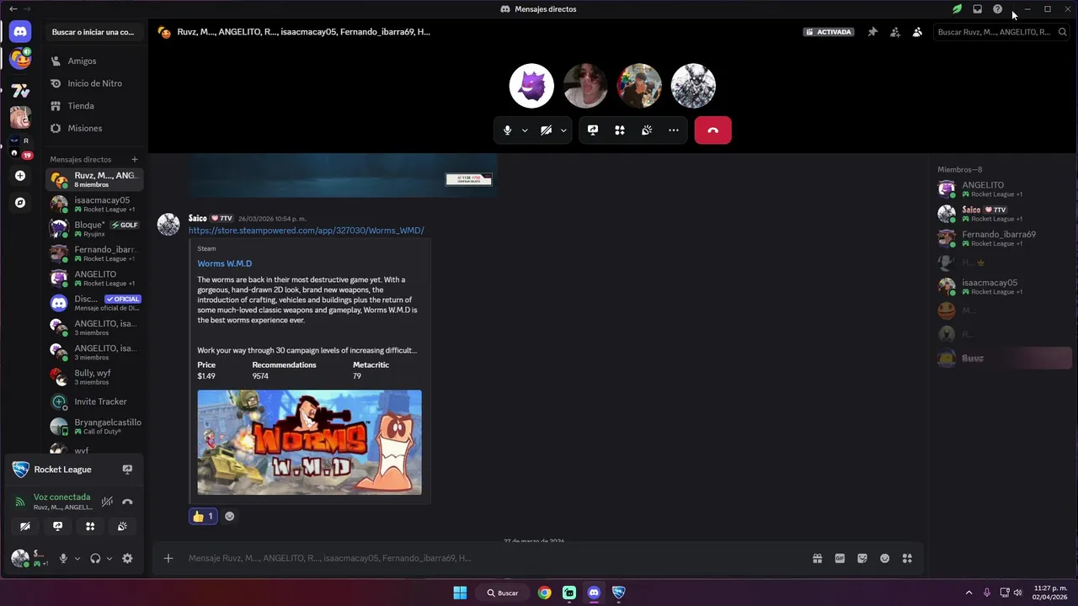Screen dimensions: 1078x606
Task: Click the message attachment plus button
Action: pos(168,558)
